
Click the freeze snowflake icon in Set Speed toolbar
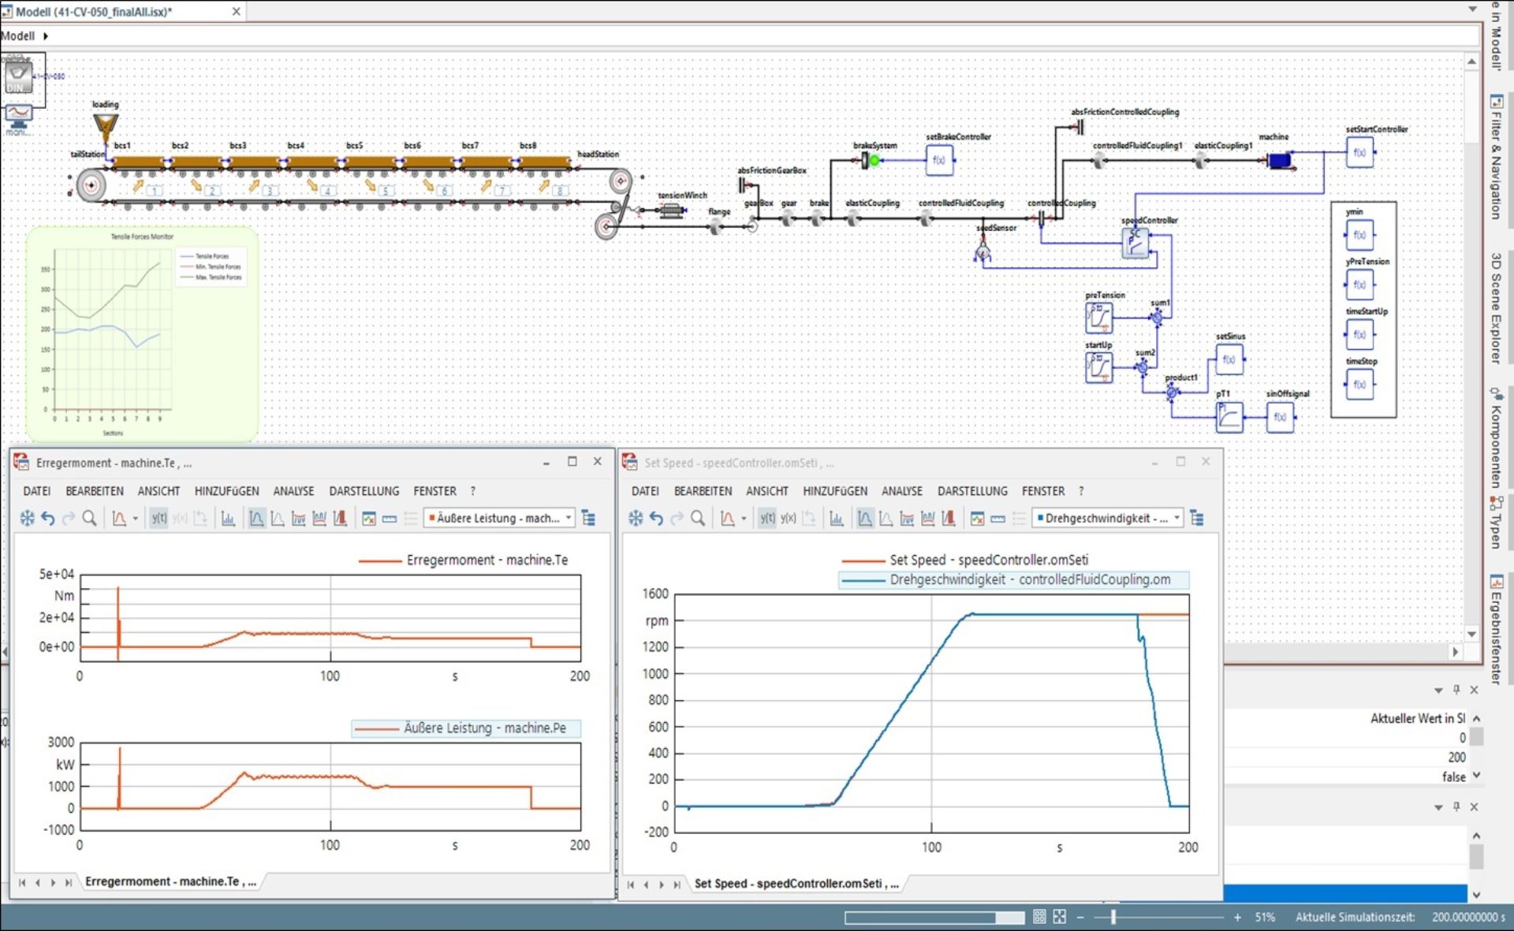point(634,518)
